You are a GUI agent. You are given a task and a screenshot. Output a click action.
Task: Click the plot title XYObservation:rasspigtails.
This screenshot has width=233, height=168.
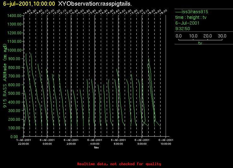coord(95,4)
